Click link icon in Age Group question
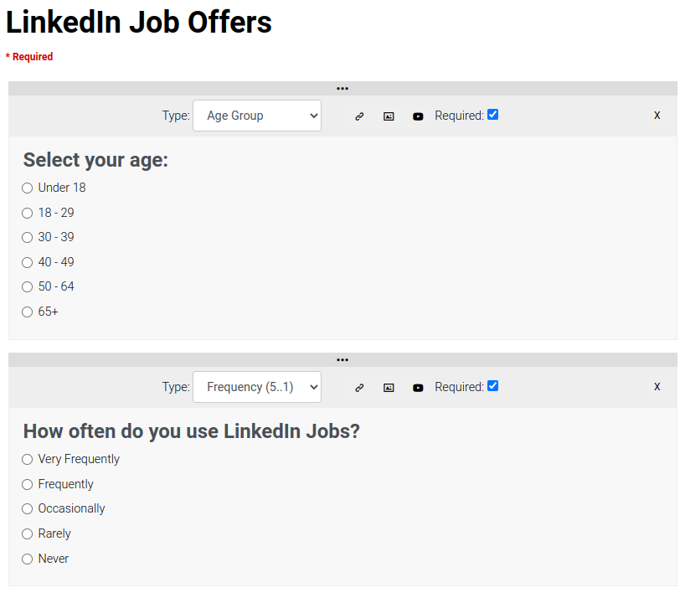This screenshot has height=598, width=685. [x=359, y=116]
